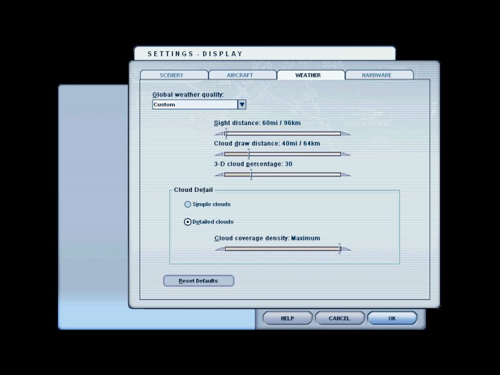Select the Simple clouds option

(187, 204)
